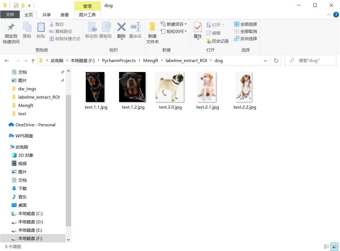
Task: Select 音乐 (Music) in sidebar
Action: [22, 197]
